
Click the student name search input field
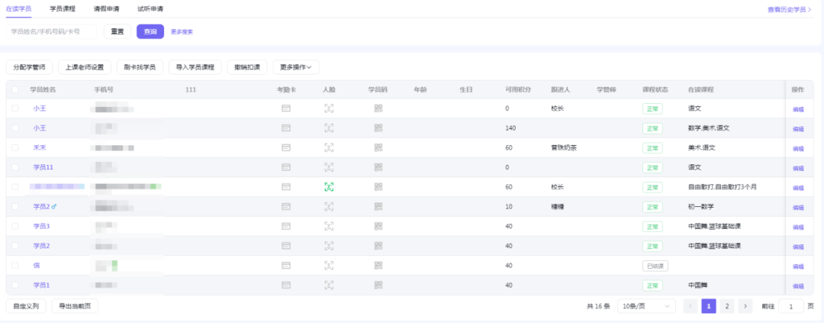52,31
